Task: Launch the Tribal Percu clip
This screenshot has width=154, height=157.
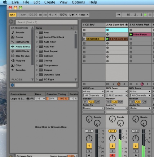Action: (131, 34)
